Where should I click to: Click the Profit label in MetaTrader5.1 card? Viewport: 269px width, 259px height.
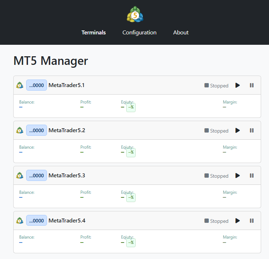pos(86,102)
